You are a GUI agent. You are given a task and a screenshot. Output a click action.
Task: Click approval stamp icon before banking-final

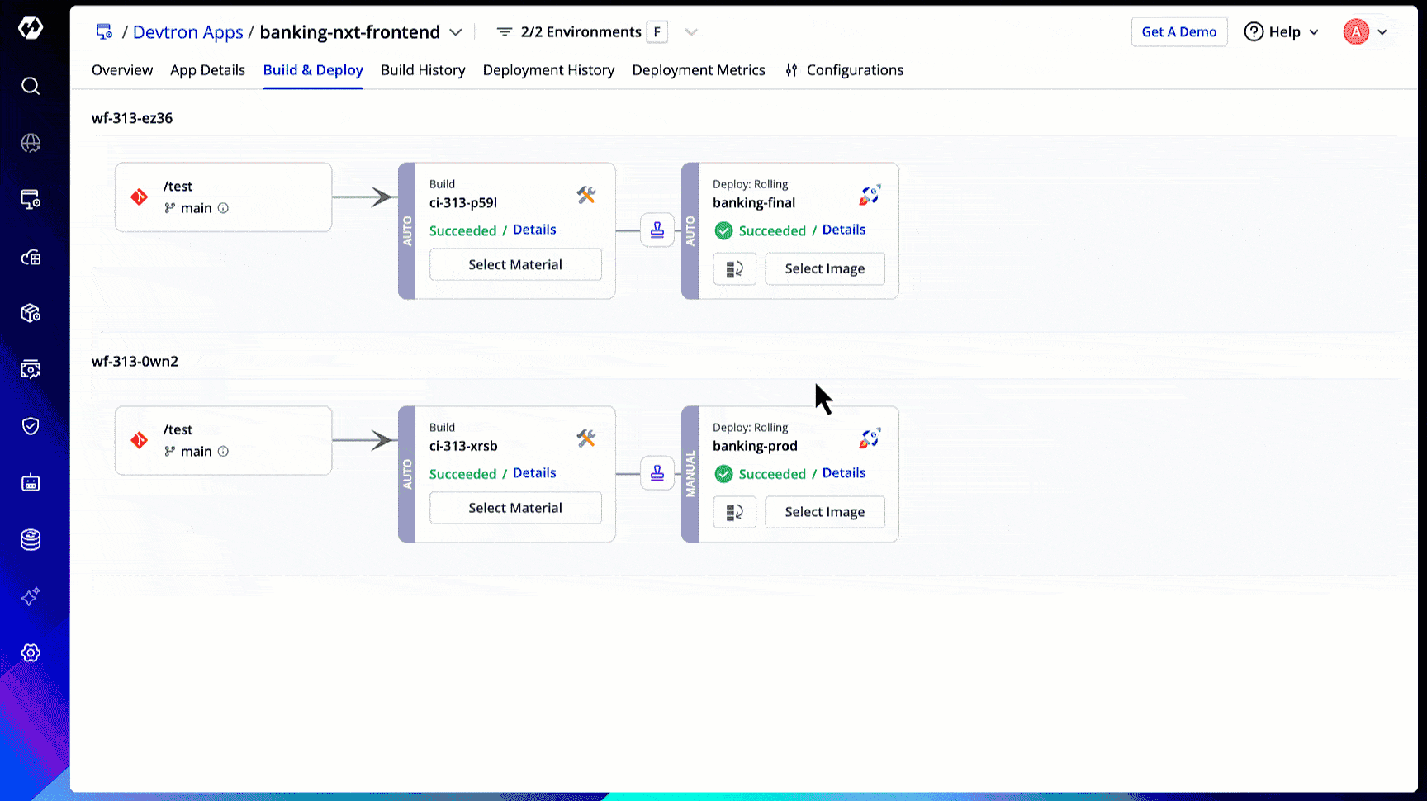657,230
